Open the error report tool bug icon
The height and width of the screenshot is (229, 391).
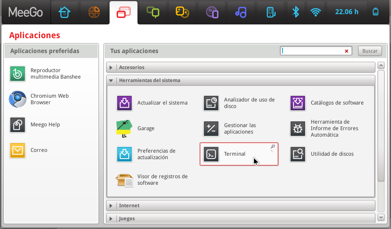click(298, 129)
